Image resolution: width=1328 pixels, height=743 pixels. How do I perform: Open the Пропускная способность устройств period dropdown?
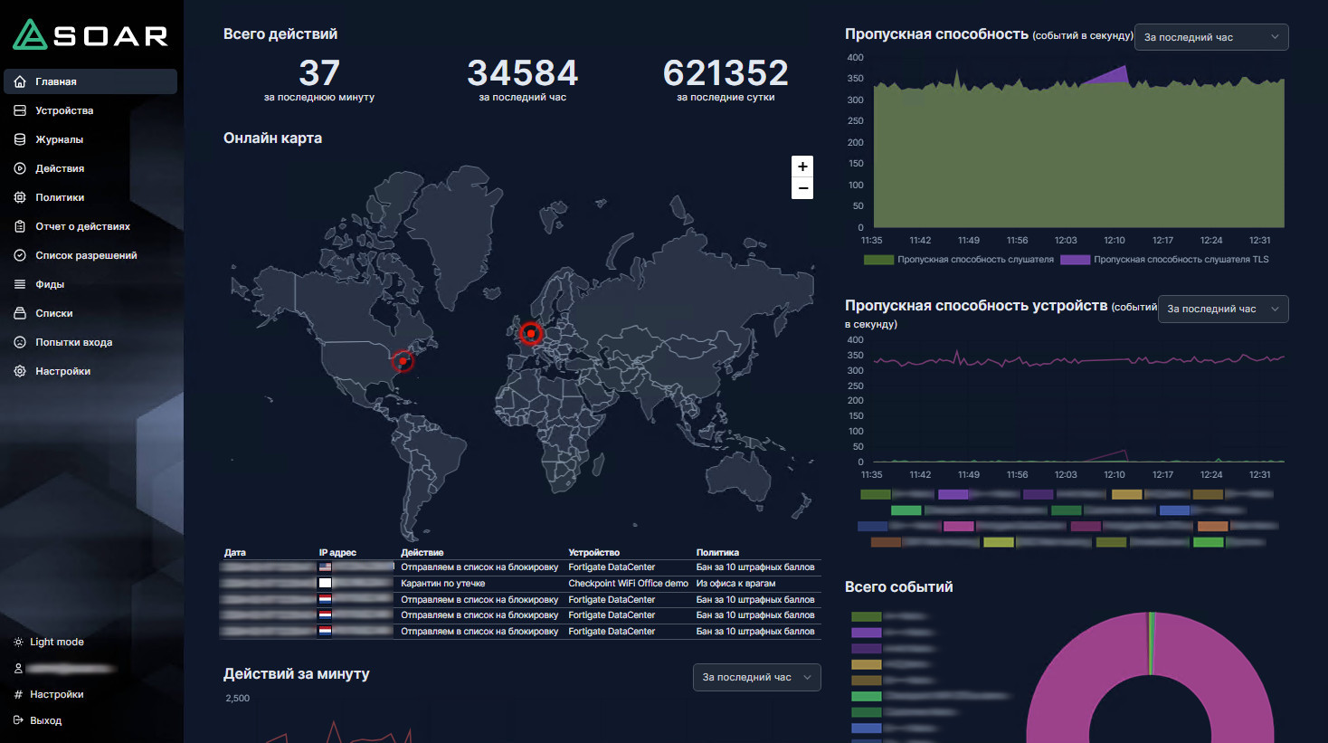tap(1222, 309)
